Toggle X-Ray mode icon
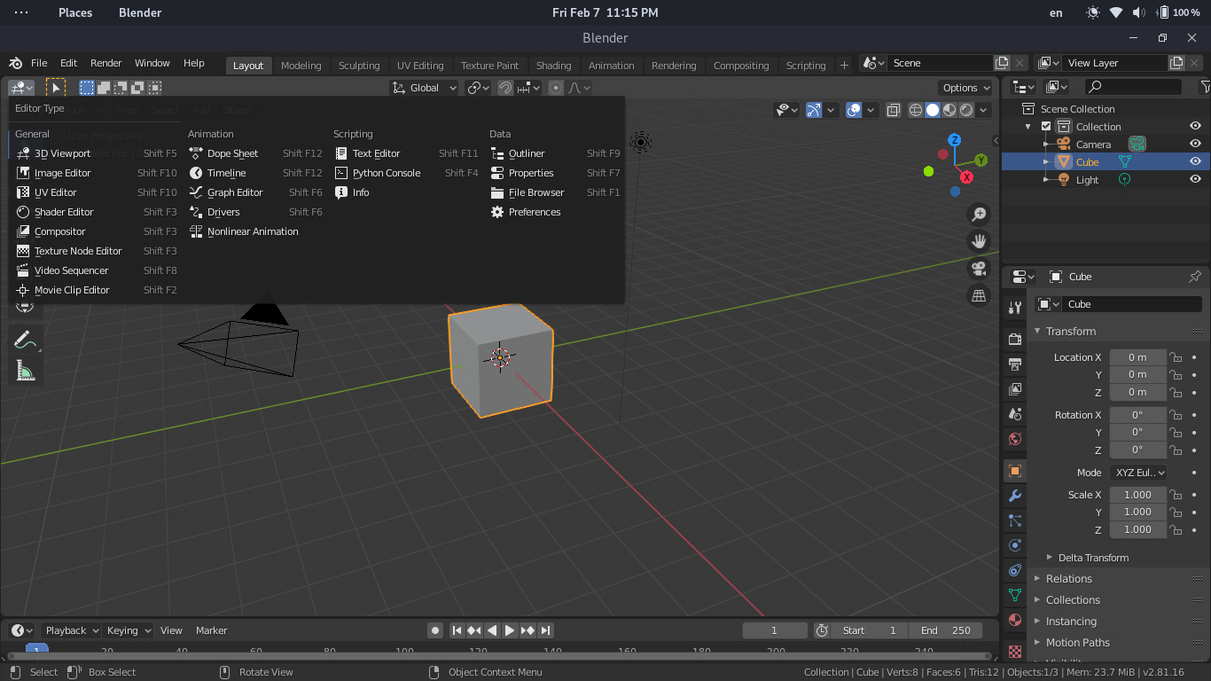The height and width of the screenshot is (681, 1211). 894,110
